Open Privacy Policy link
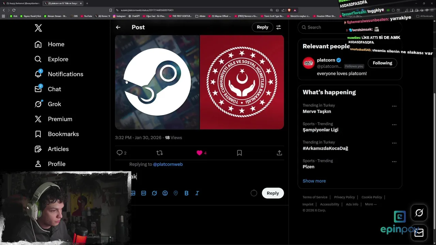Viewport: 436px width, 245px height. coord(344,197)
